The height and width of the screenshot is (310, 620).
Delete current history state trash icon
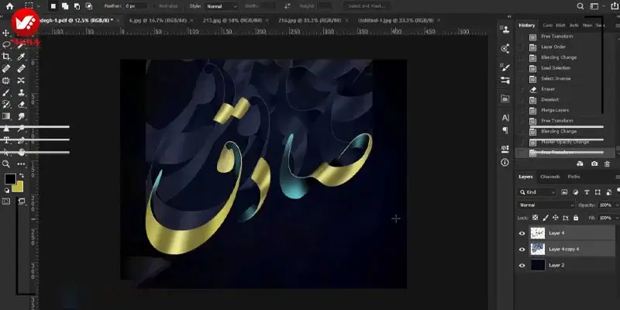(x=608, y=164)
